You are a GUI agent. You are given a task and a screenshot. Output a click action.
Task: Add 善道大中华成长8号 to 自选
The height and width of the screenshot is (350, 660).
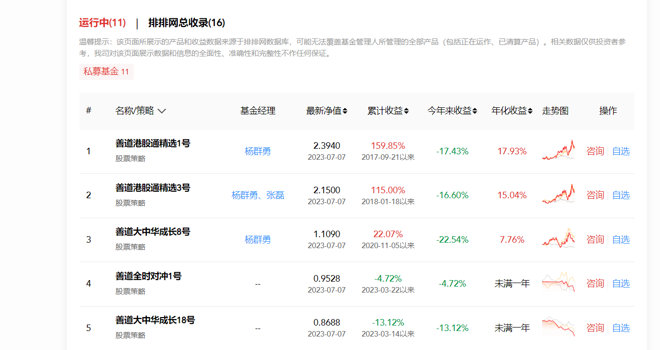click(x=621, y=239)
